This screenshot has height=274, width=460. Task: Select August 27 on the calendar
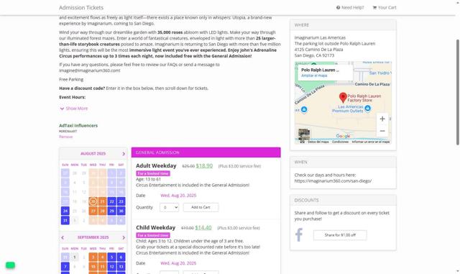[93, 211]
